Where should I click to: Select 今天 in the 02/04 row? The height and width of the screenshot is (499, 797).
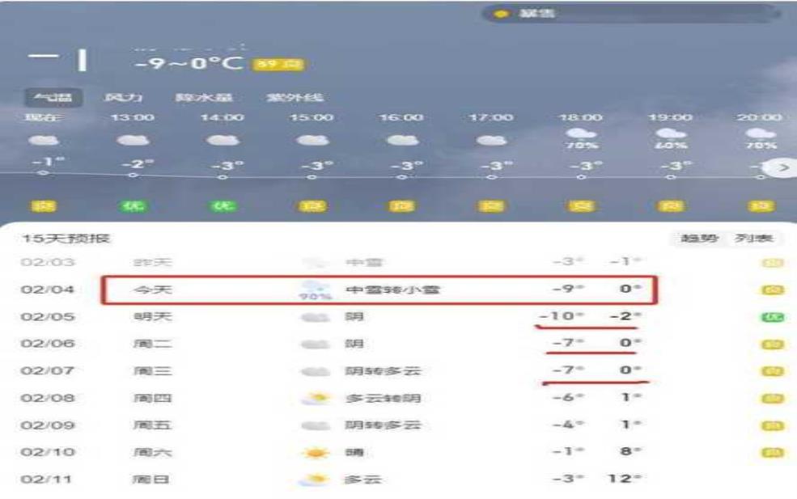(x=153, y=290)
